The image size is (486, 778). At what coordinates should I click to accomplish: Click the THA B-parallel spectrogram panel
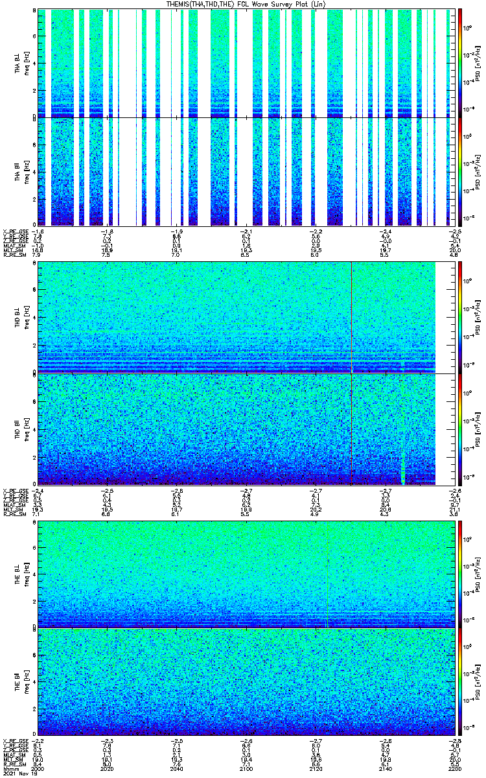246,171
